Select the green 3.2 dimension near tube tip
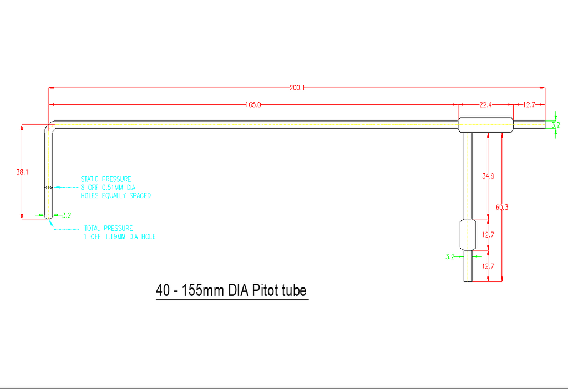Image resolution: width=568 pixels, height=389 pixels. pos(67,215)
